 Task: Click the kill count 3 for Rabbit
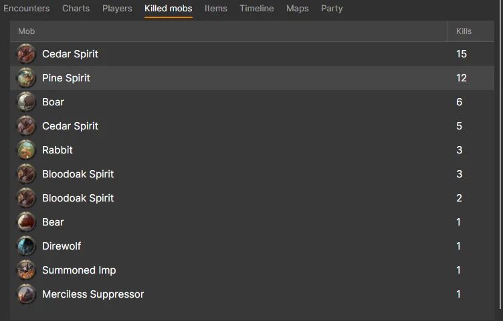coord(459,149)
